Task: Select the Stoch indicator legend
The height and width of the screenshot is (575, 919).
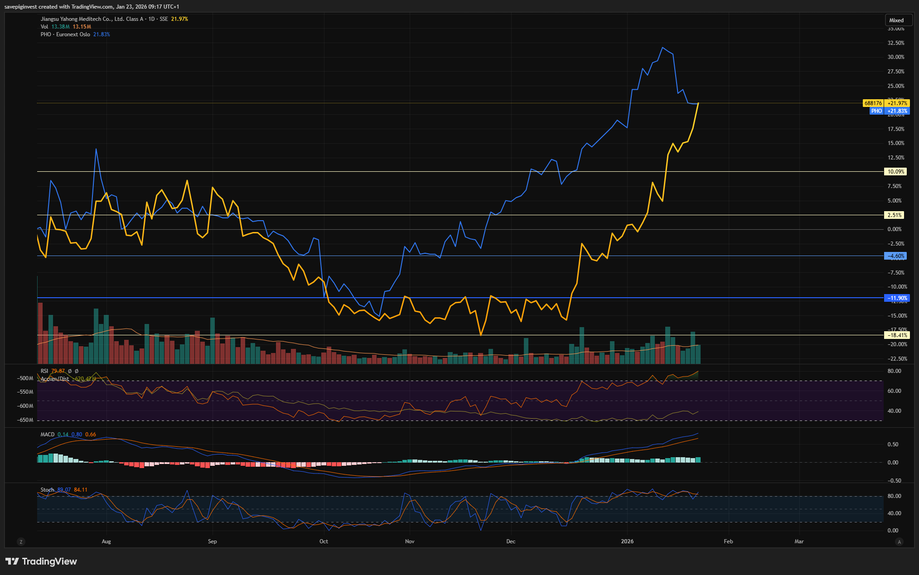Action: (x=47, y=490)
